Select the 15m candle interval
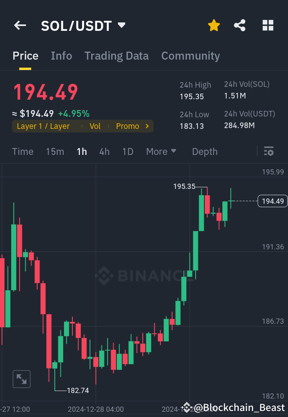 55,151
